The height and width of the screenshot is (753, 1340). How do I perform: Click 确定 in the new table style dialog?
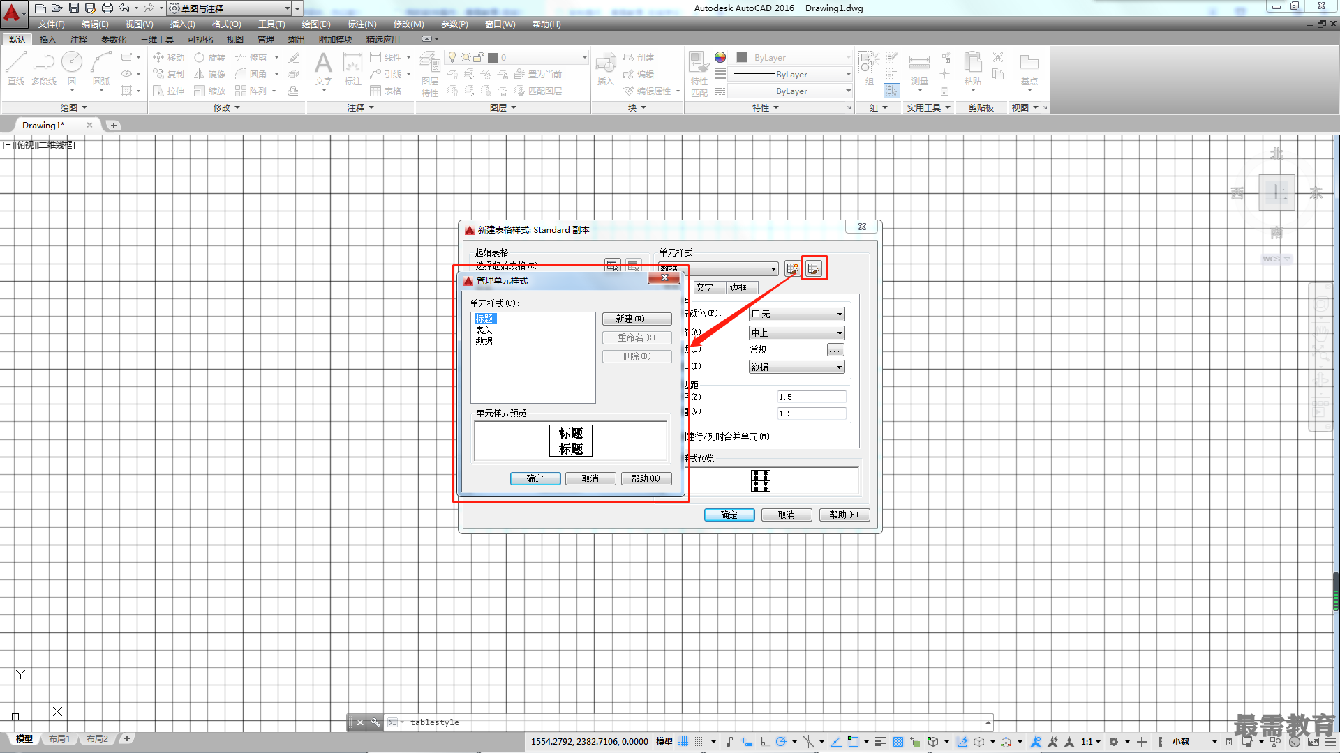(x=729, y=515)
